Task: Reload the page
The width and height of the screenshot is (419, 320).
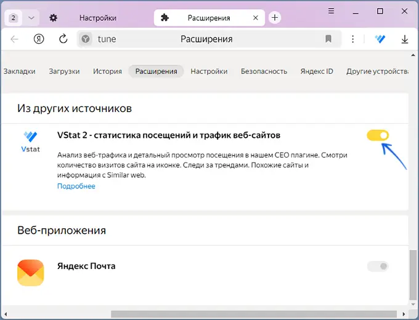Action: pyautogui.click(x=63, y=39)
